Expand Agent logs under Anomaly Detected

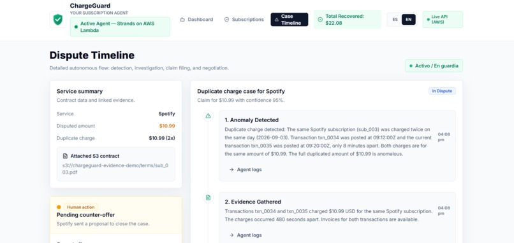[x=245, y=169]
